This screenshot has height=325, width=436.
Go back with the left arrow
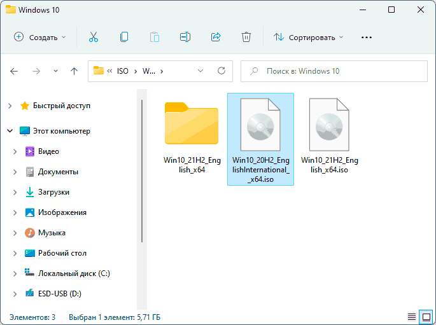(14, 71)
